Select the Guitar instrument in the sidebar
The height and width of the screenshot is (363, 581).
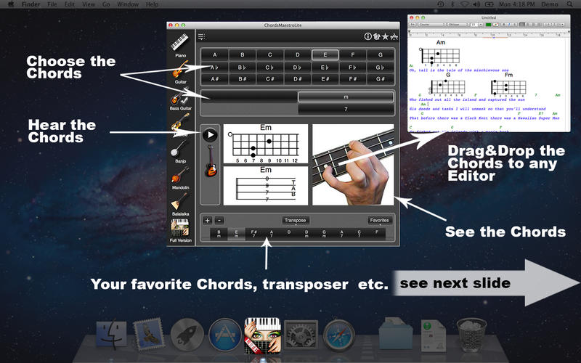point(180,72)
